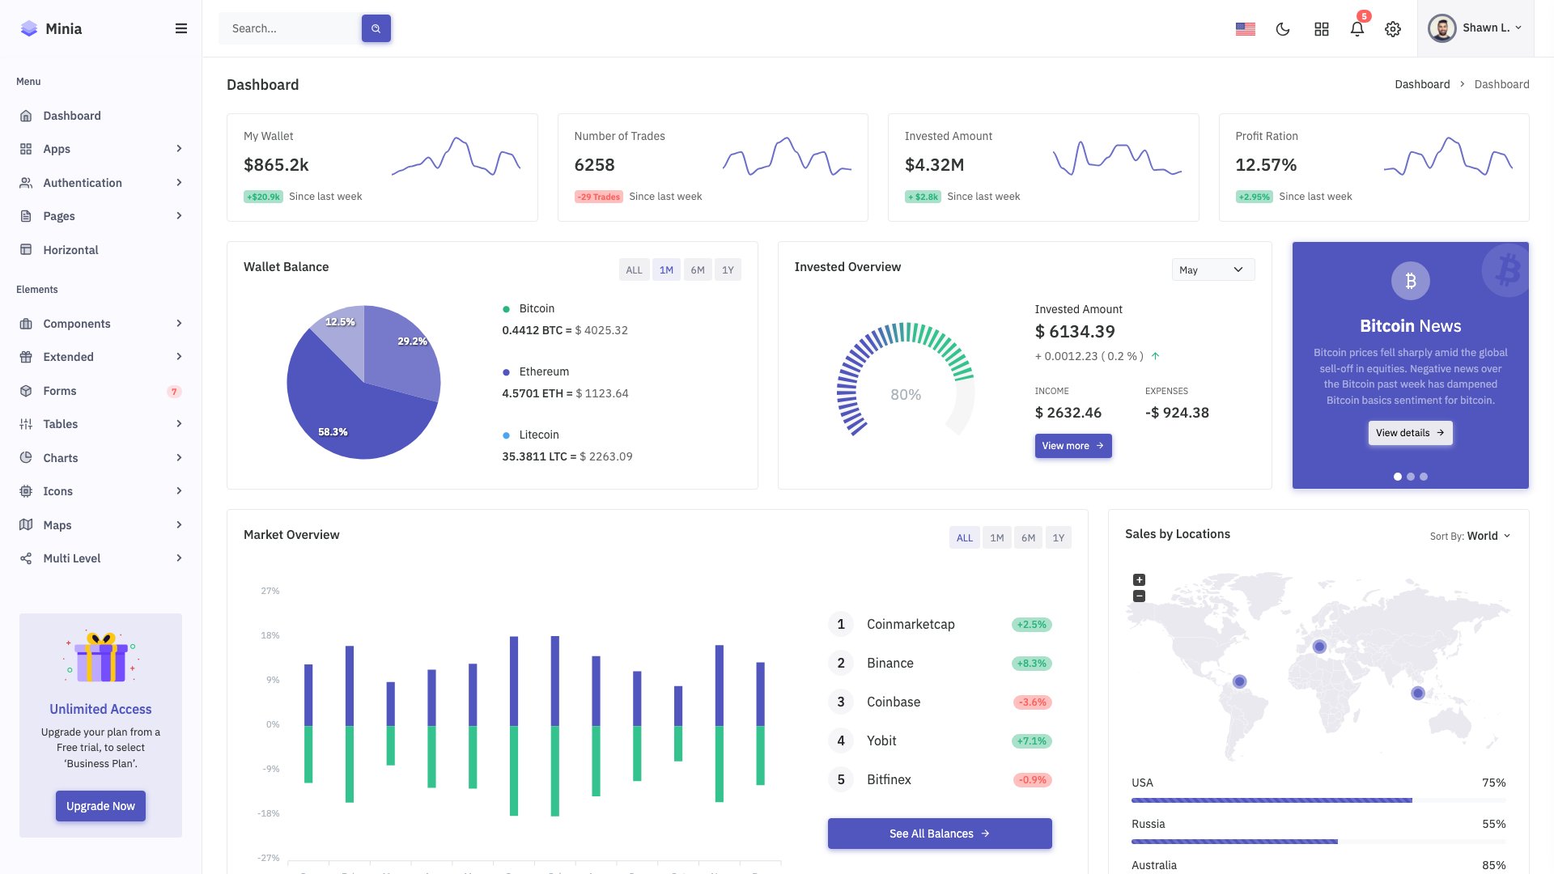Zoom into the map with the plus icon

tap(1139, 579)
